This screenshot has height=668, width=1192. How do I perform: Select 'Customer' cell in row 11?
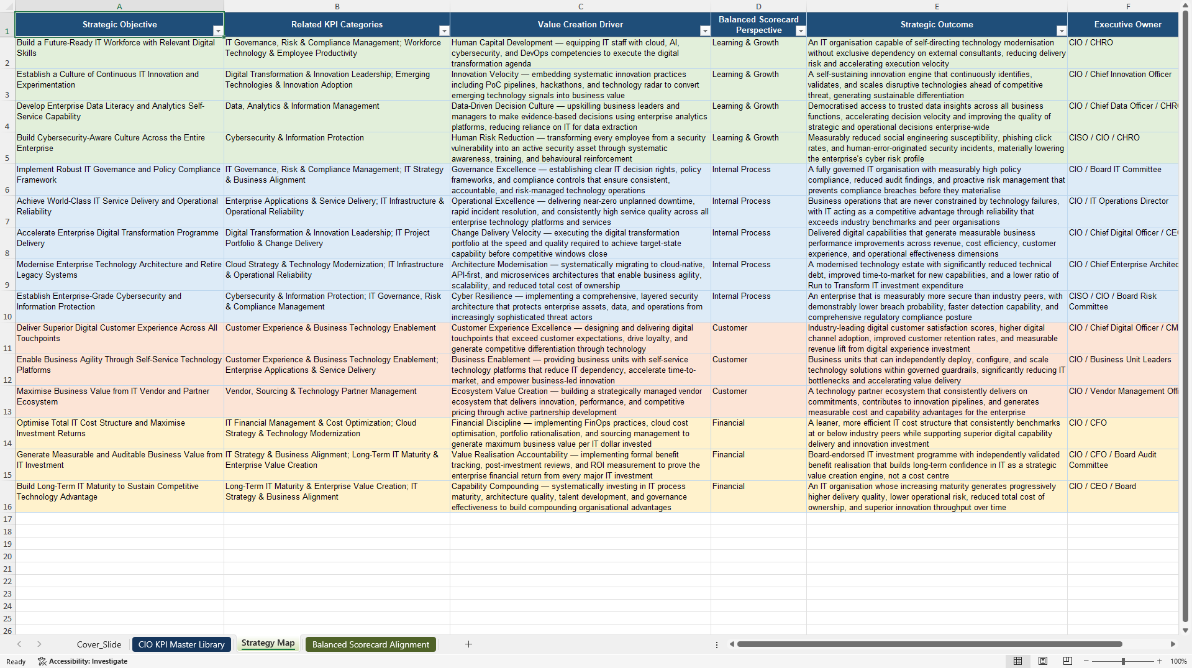click(x=758, y=338)
